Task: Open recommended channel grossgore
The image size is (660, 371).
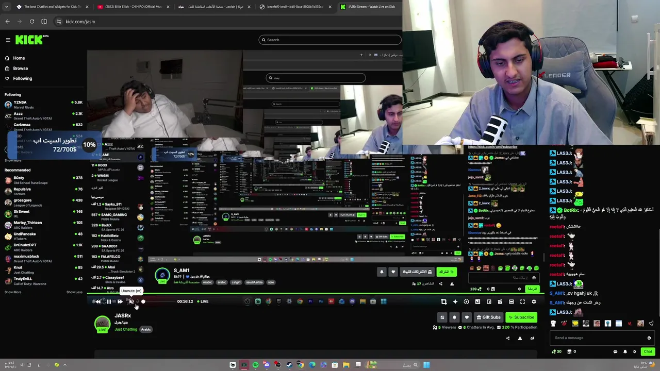Action: point(43,203)
